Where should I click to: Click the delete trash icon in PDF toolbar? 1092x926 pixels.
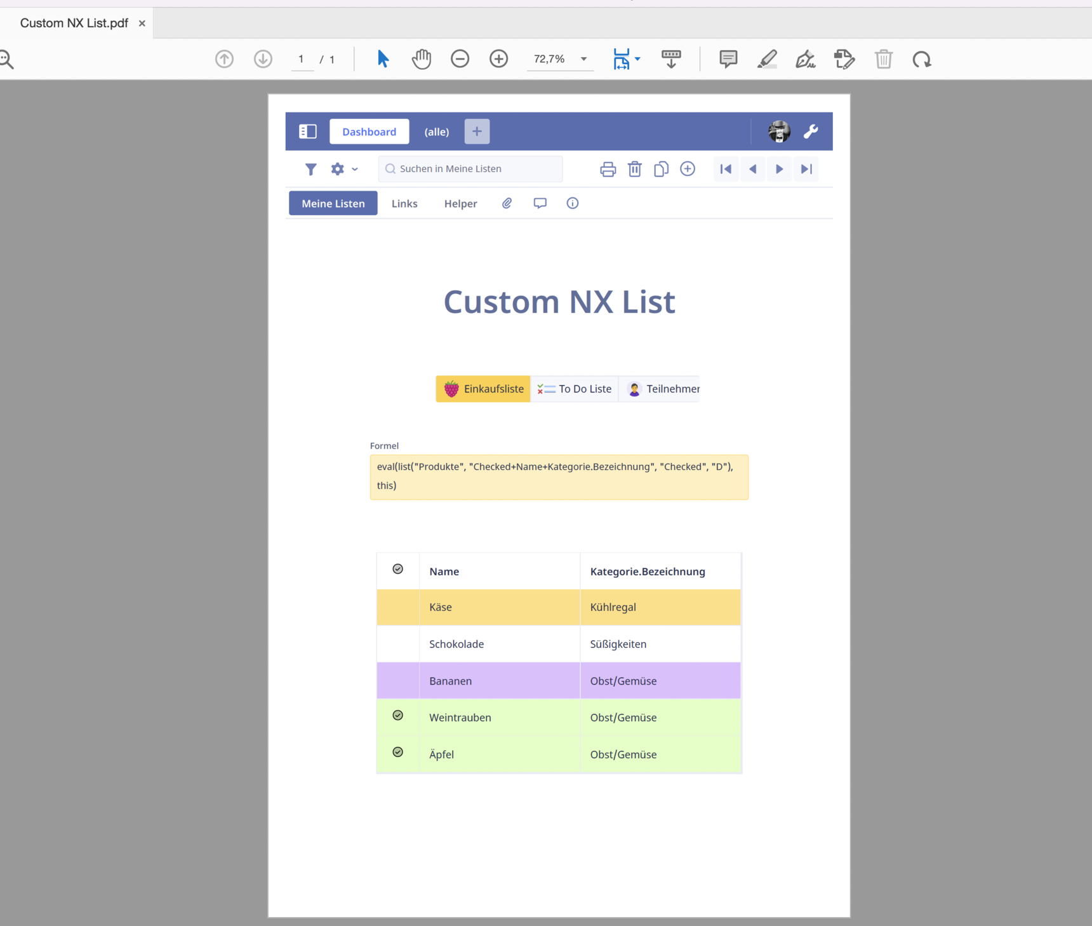883,59
